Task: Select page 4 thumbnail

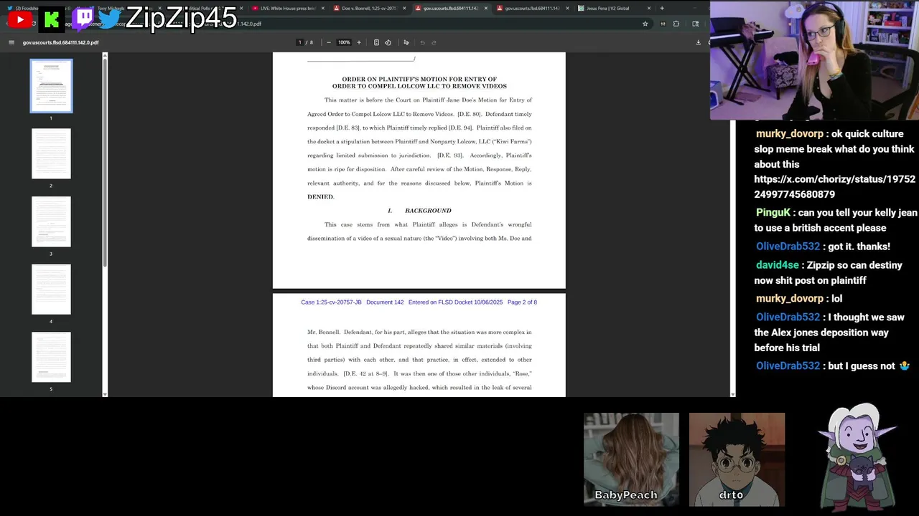Action: 51,290
